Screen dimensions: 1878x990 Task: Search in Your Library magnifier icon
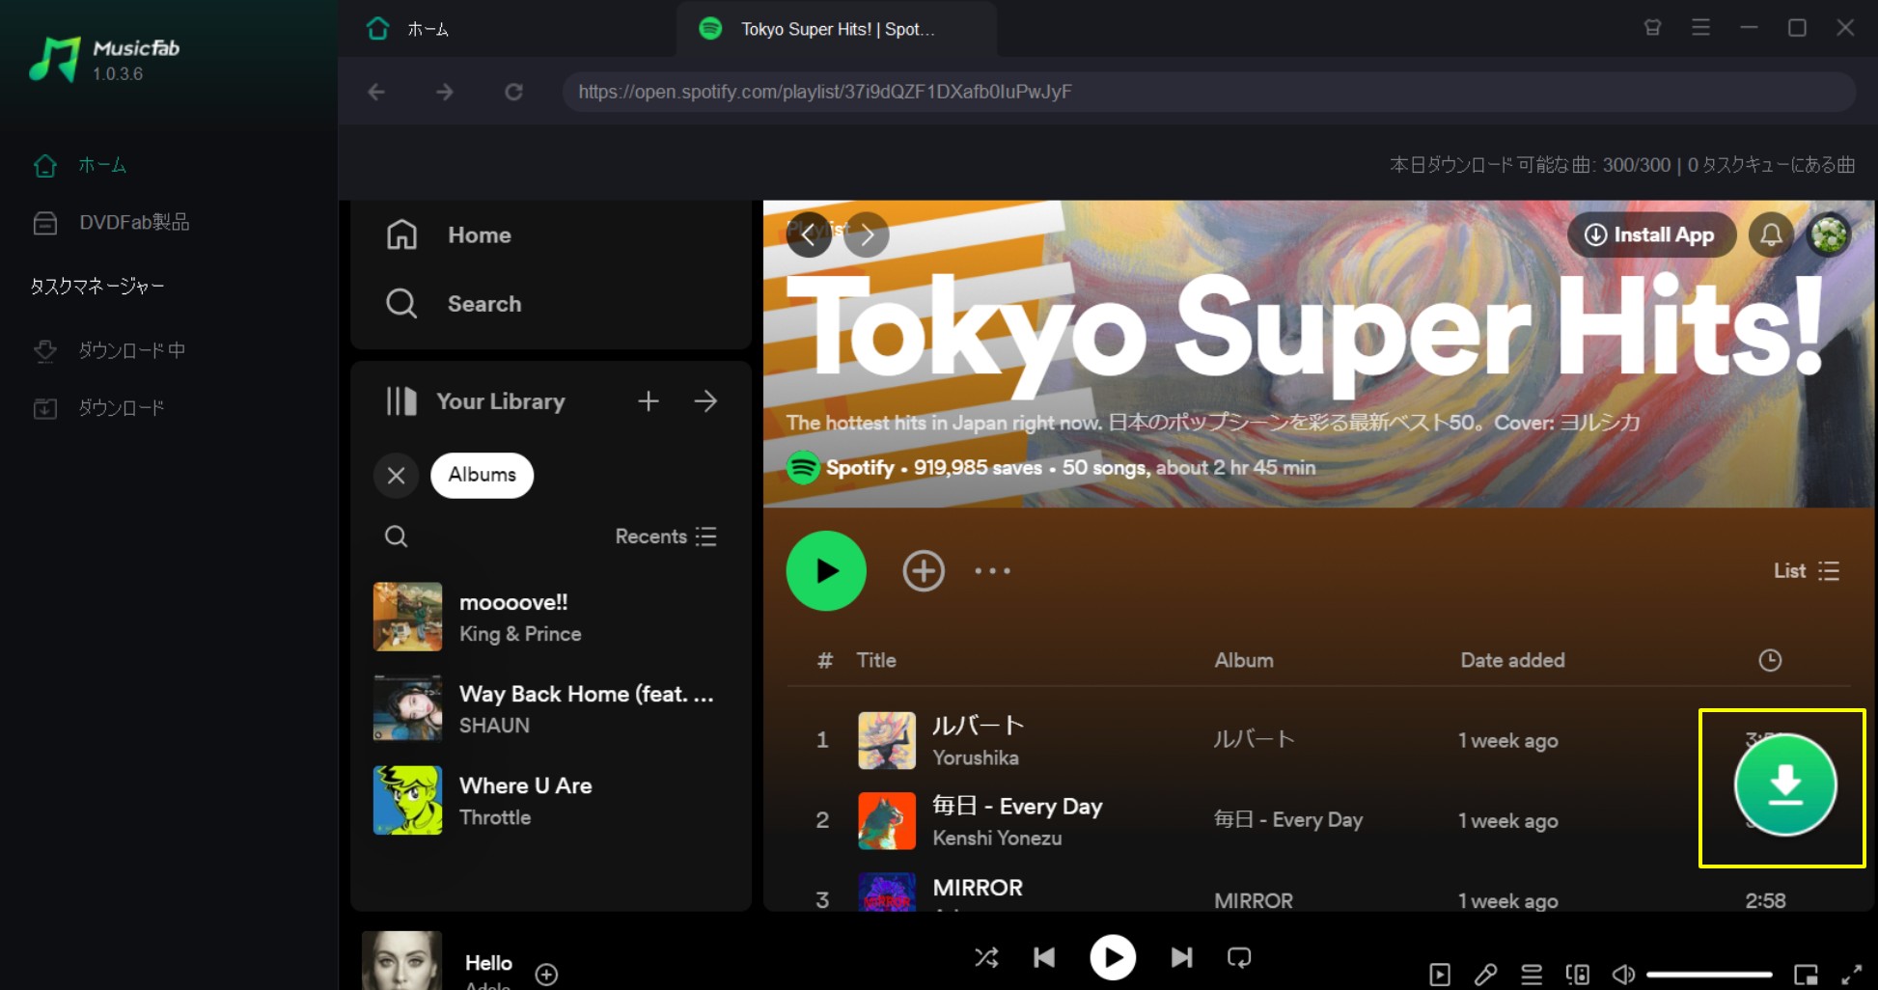click(396, 536)
